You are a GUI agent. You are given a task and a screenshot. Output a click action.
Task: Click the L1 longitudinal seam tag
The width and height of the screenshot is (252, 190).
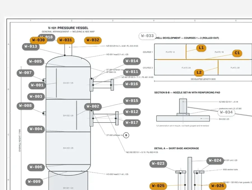pyautogui.click(x=201, y=48)
